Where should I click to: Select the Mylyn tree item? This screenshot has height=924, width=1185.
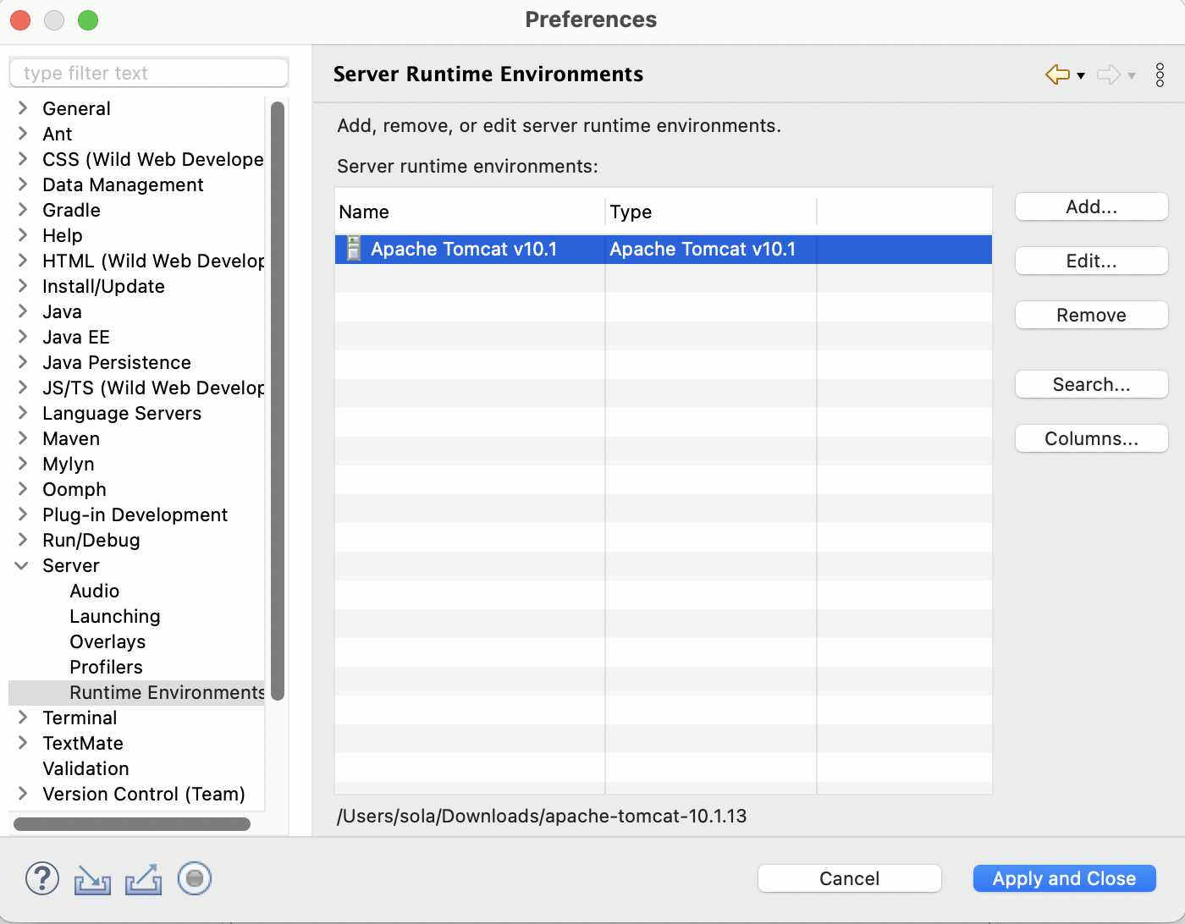coord(69,464)
